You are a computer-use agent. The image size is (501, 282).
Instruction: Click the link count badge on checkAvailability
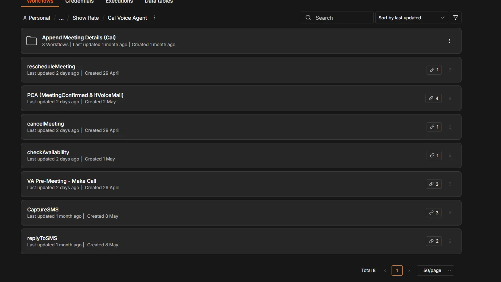434,156
